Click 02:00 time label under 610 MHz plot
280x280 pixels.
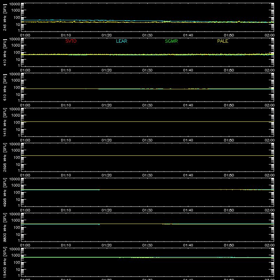coord(269,105)
